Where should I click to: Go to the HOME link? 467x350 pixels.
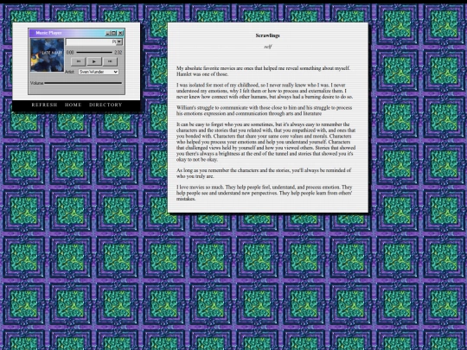pos(74,105)
